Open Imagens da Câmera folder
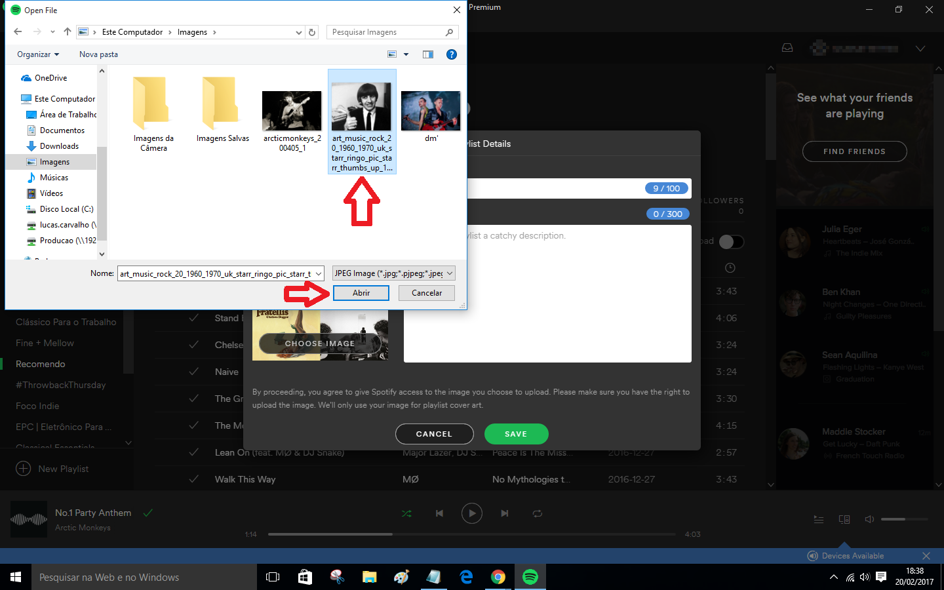Image resolution: width=944 pixels, height=590 pixels. click(153, 113)
